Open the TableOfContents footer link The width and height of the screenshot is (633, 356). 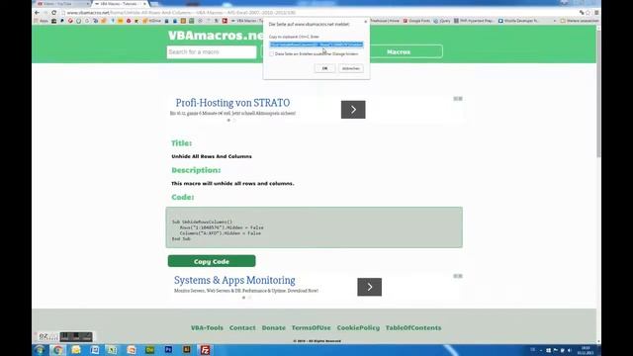point(413,327)
